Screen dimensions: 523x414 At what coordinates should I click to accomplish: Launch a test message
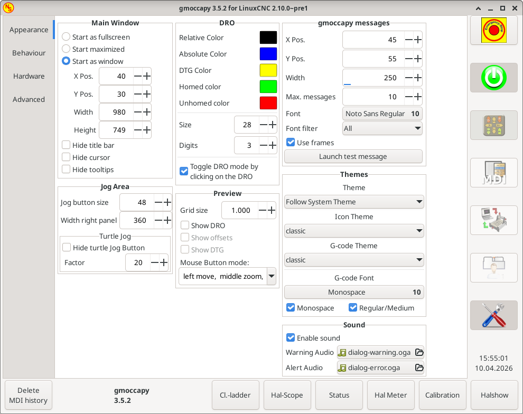[353, 156]
